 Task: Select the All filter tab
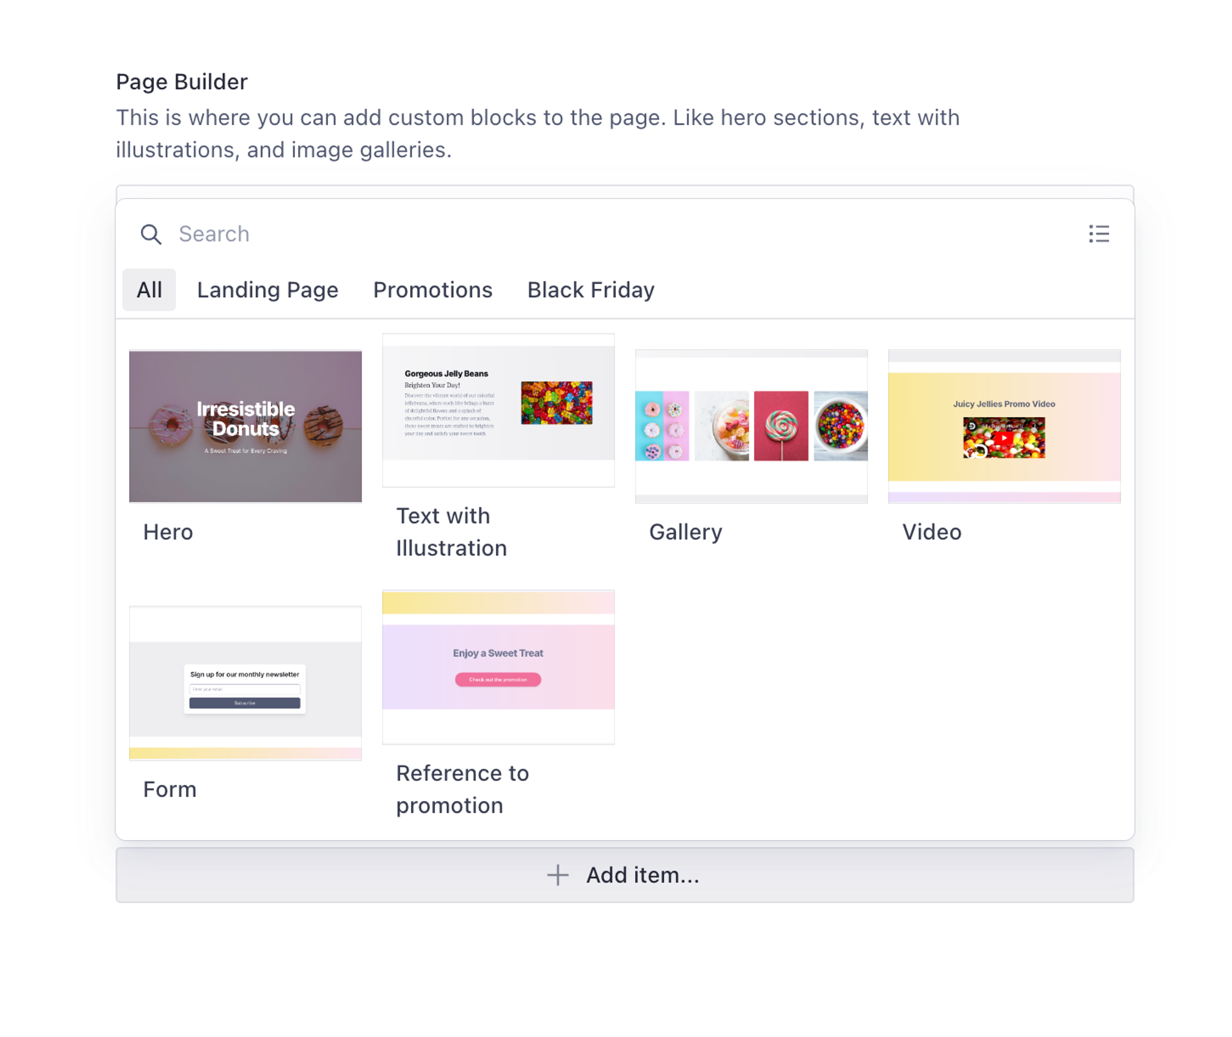[149, 290]
